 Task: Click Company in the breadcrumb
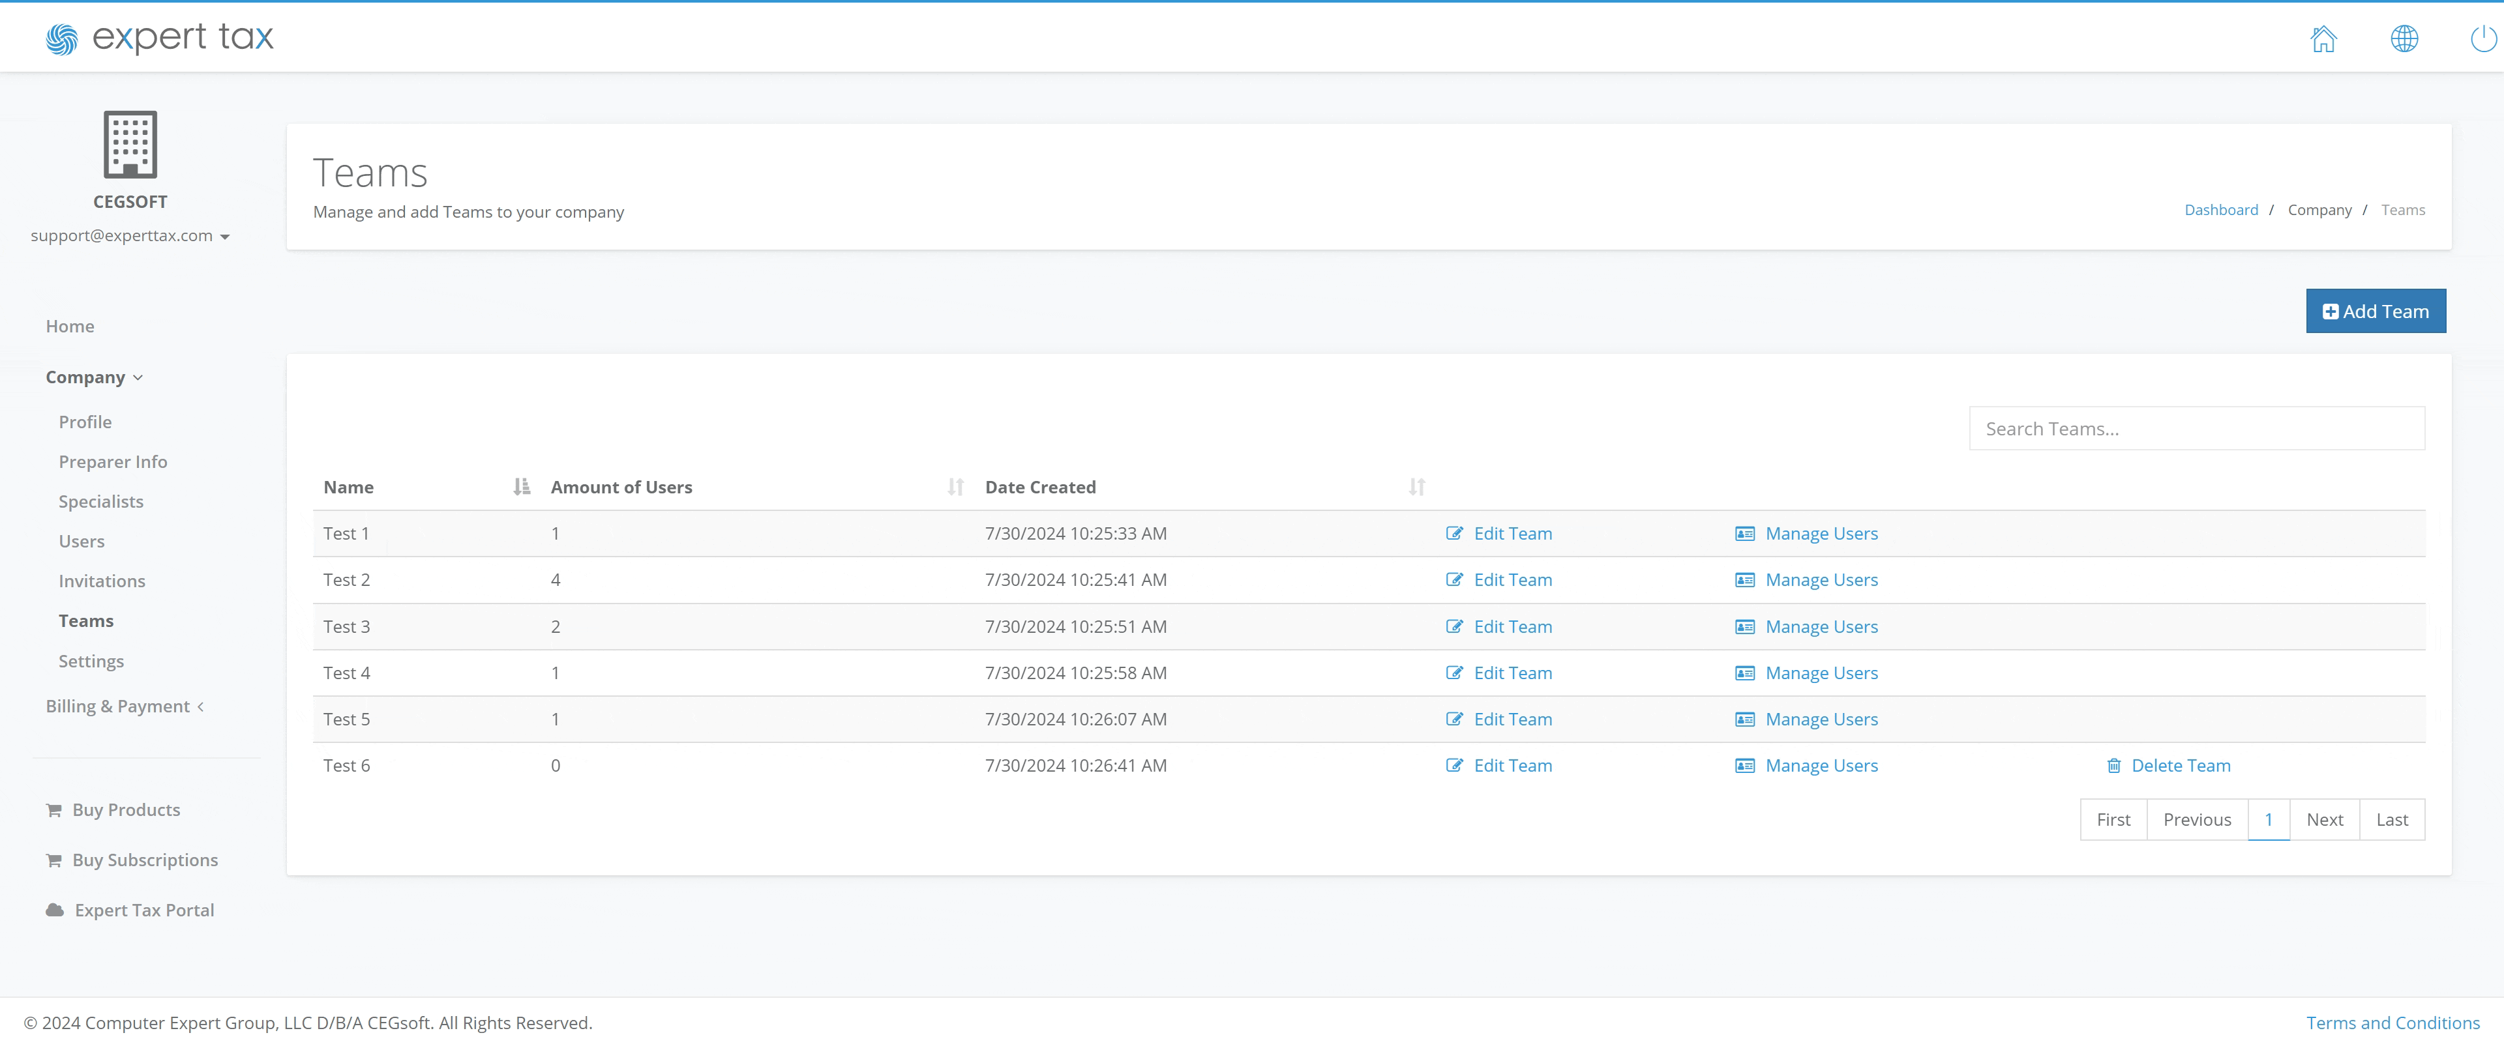2319,210
